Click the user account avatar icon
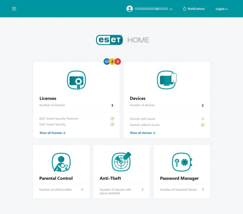The height and width of the screenshot is (214, 243). point(130,9)
